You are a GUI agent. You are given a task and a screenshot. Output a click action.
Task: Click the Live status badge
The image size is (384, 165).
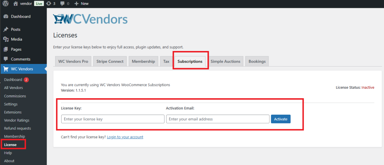(x=39, y=3)
